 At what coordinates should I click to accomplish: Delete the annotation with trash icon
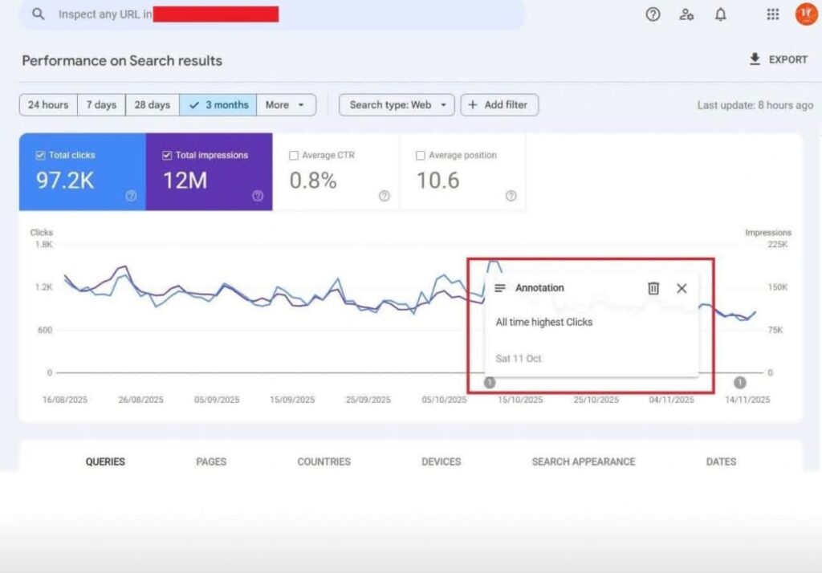(x=653, y=288)
